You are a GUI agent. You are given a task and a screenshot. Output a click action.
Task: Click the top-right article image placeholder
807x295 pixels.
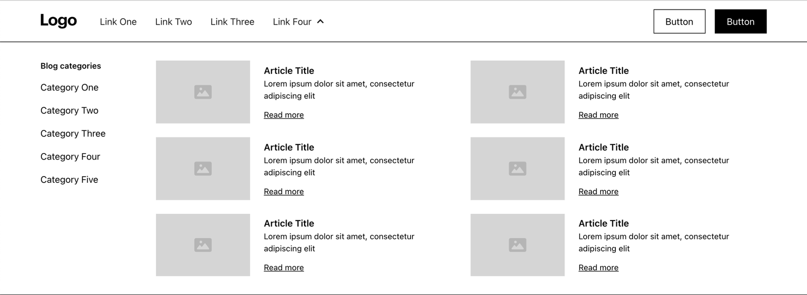pyautogui.click(x=517, y=92)
